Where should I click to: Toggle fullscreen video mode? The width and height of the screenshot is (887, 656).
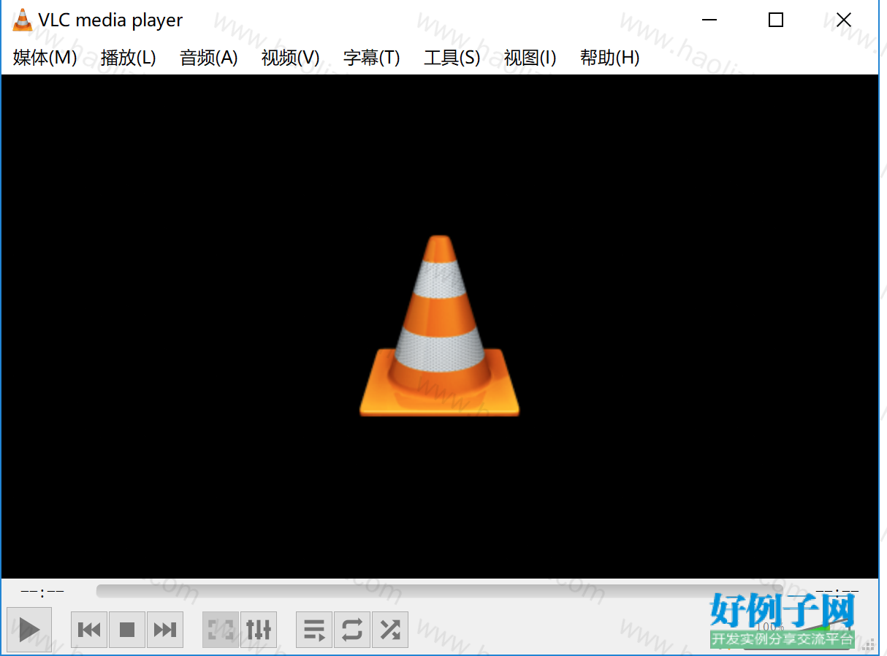pyautogui.click(x=221, y=630)
